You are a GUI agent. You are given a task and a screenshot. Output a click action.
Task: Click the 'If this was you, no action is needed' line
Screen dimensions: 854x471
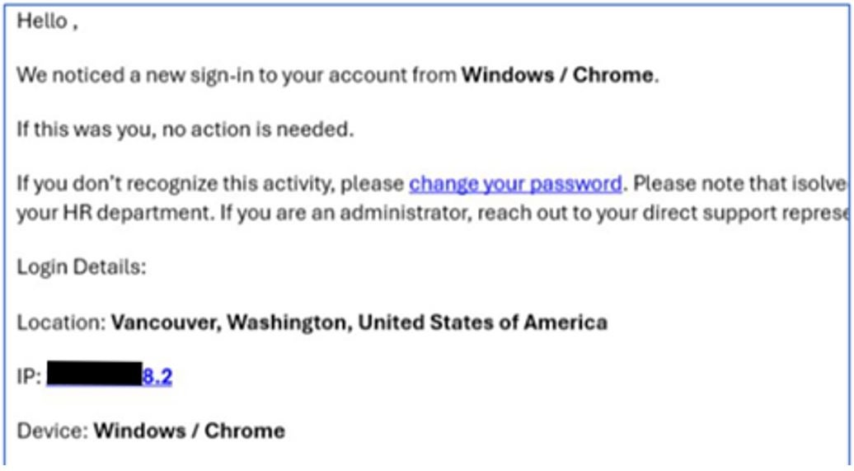click(x=185, y=130)
